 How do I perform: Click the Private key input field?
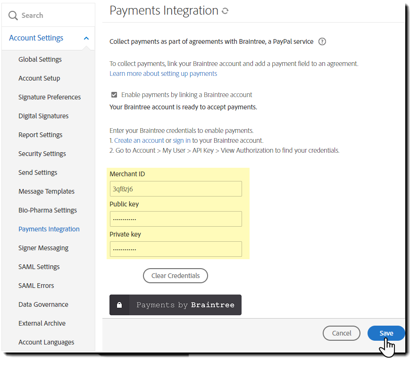pyautogui.click(x=176, y=249)
